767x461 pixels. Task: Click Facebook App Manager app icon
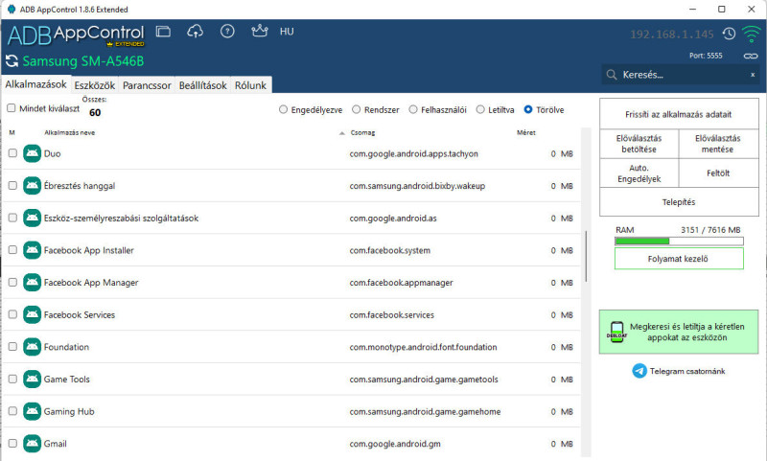(33, 283)
